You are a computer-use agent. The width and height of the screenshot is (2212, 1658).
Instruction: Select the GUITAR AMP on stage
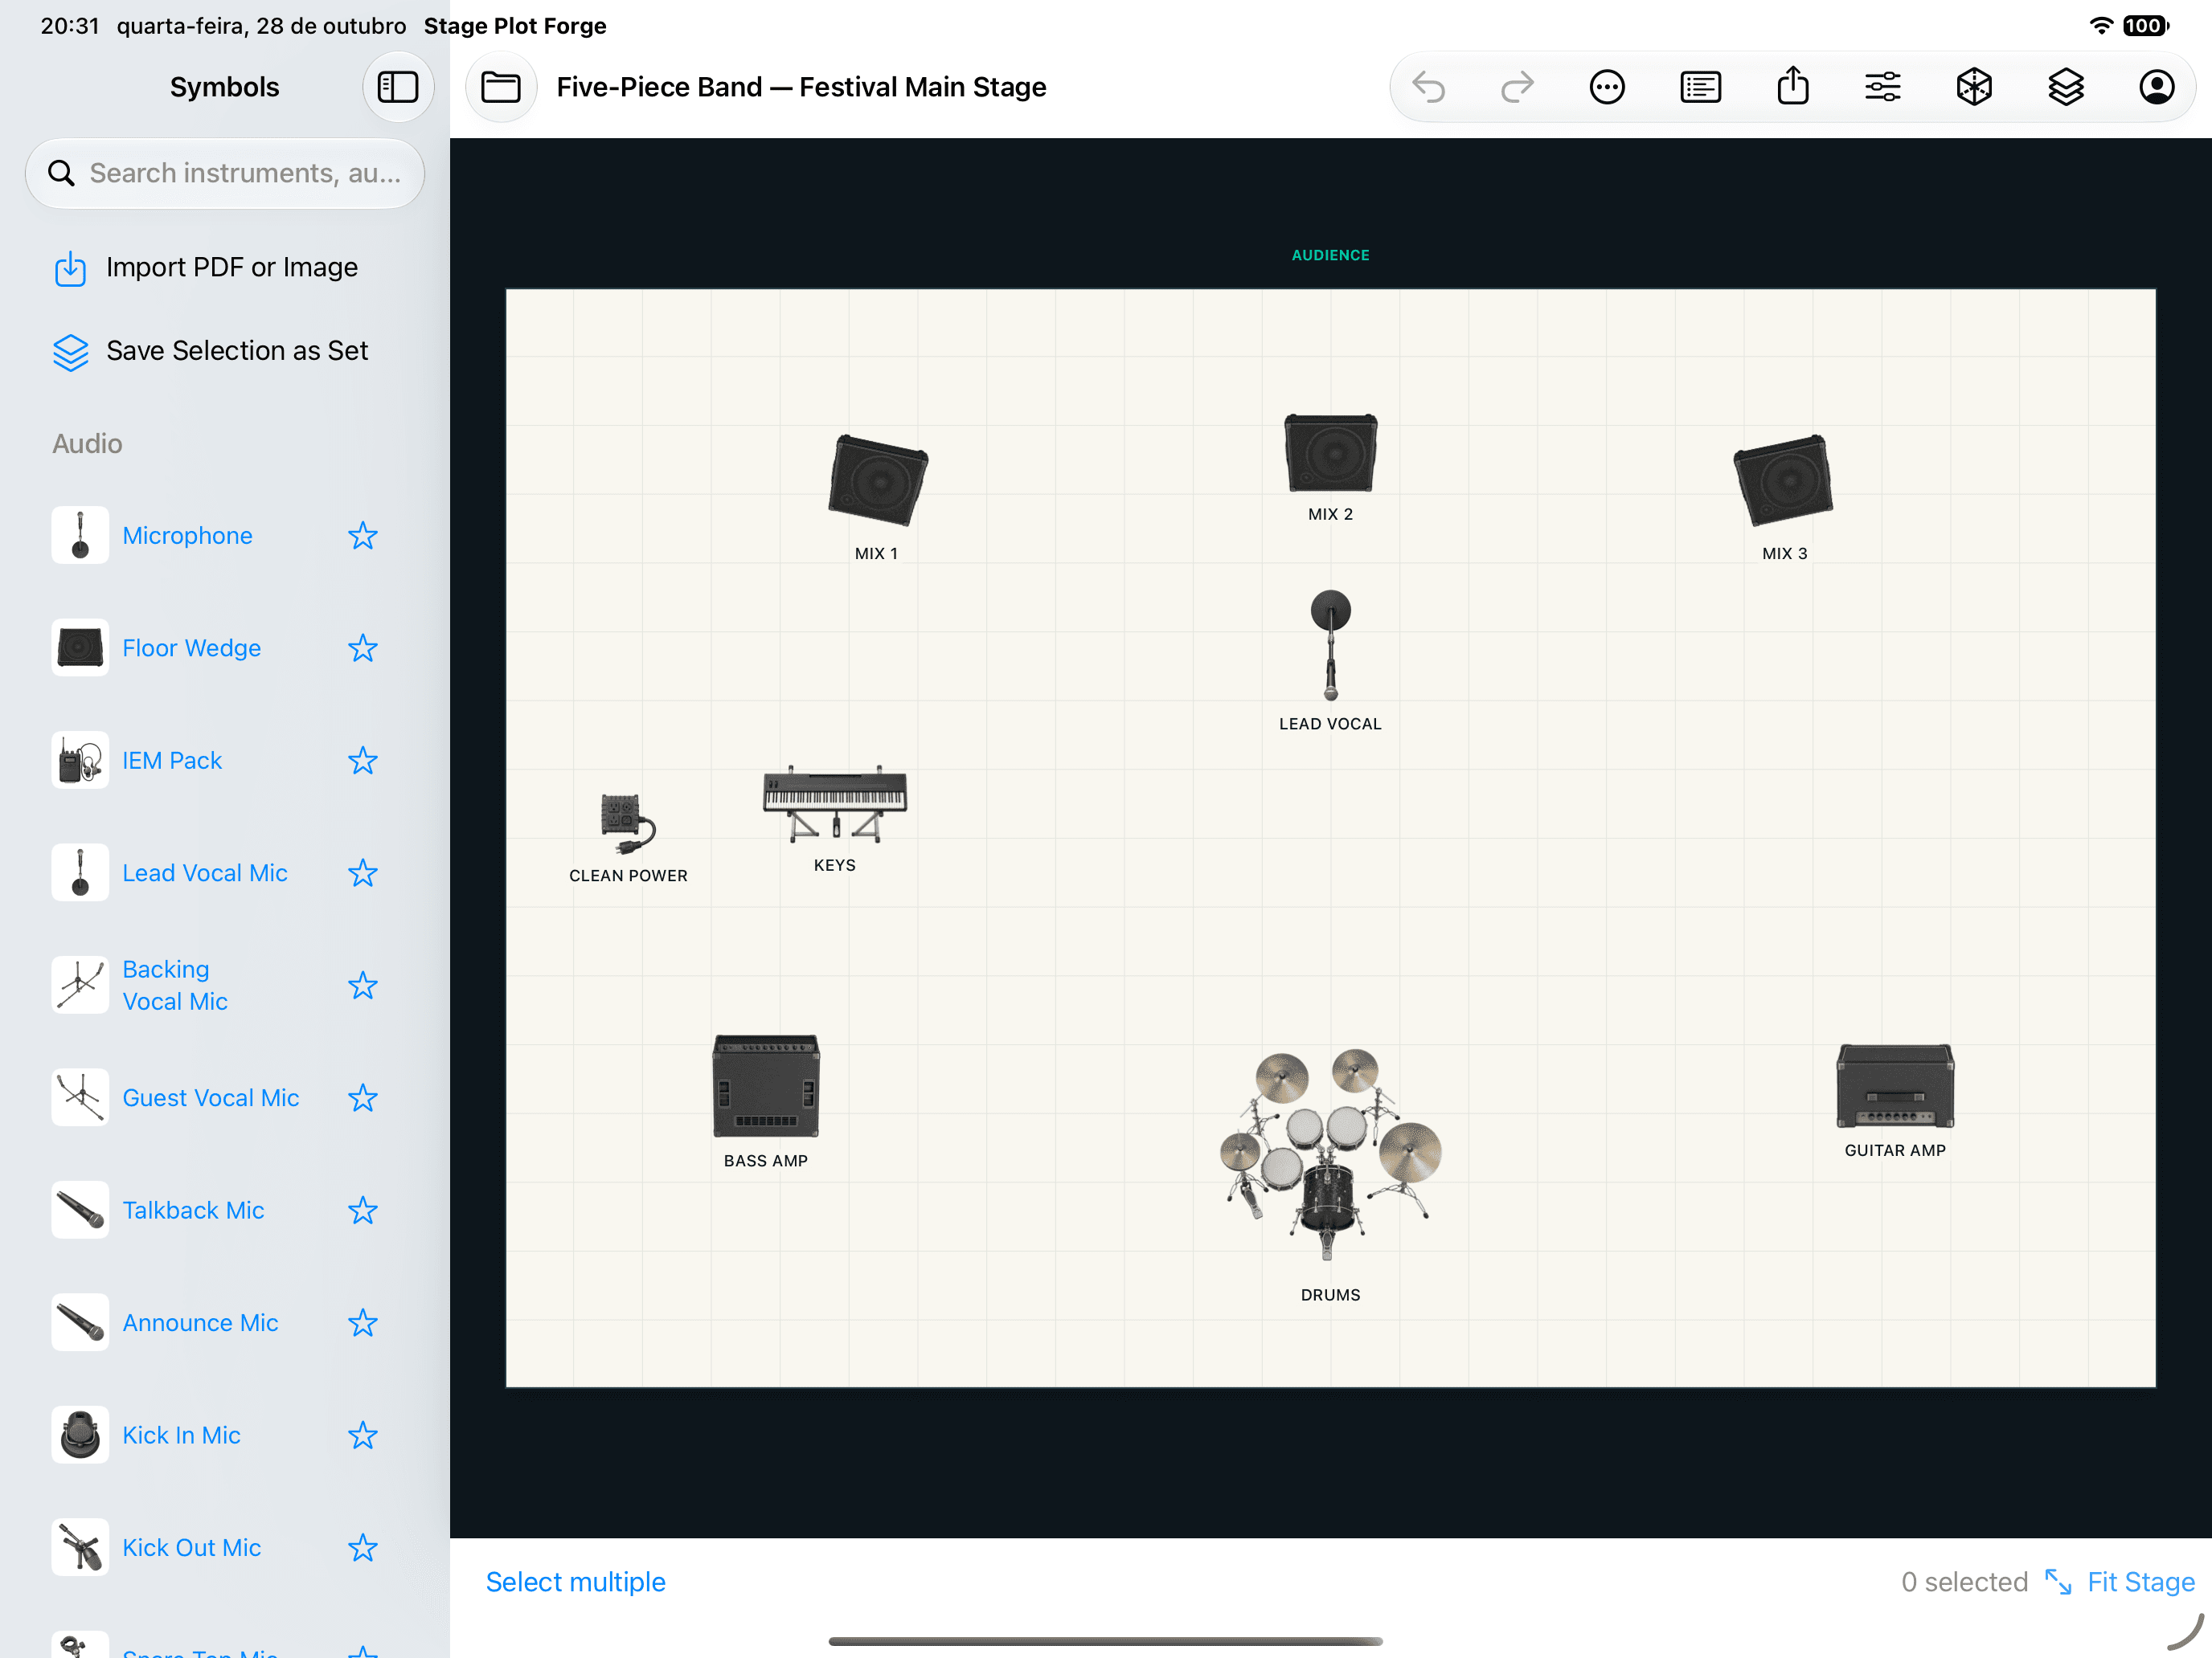click(x=1895, y=1086)
